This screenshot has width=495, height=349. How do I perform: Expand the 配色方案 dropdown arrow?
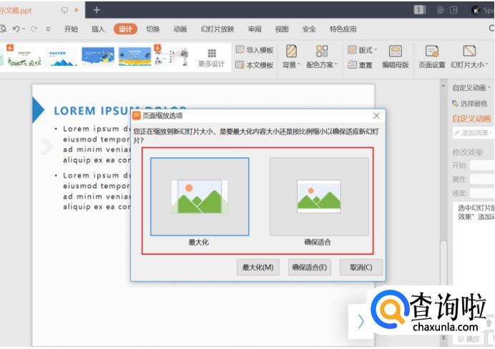click(x=336, y=64)
